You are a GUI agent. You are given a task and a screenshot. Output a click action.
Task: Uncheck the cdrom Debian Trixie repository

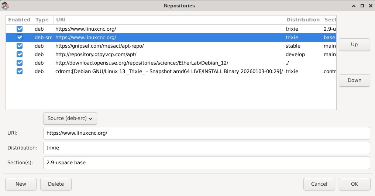click(20, 71)
